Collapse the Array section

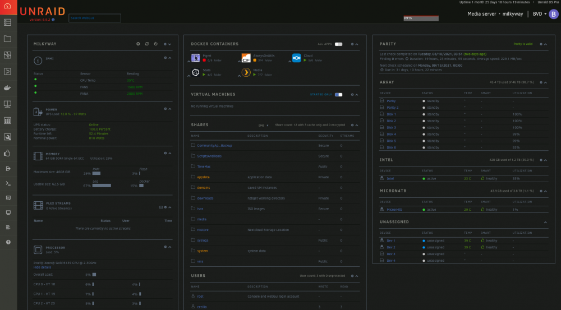545,82
